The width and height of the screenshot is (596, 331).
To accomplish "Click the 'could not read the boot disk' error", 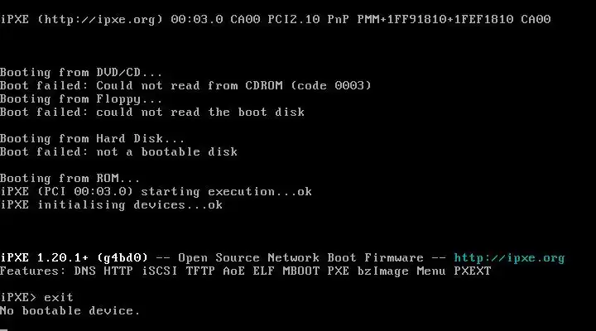I will click(200, 112).
